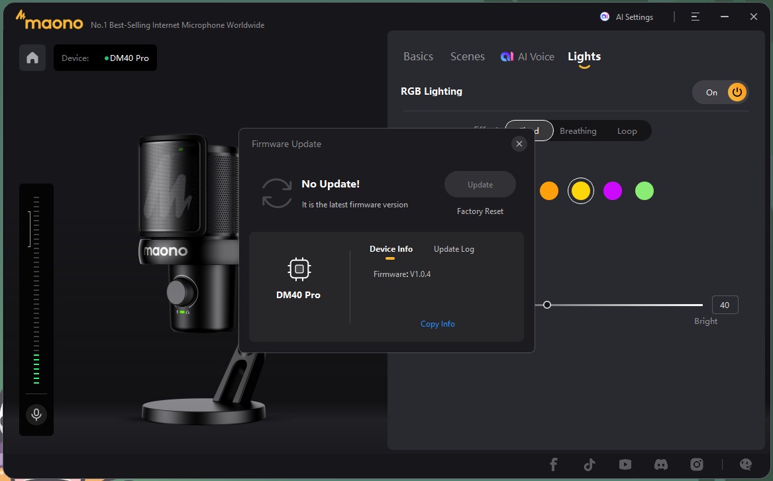Open the DM40 Pro device selector
This screenshot has height=481, width=773.
(105, 58)
